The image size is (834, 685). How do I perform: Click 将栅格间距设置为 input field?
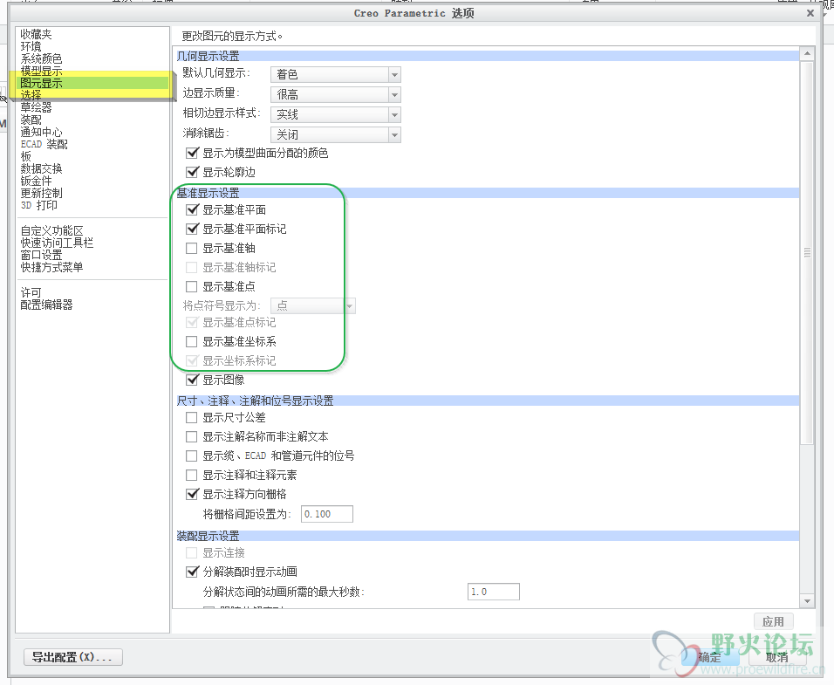[326, 514]
